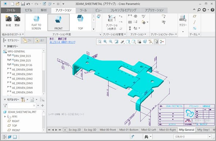This screenshot has height=141, width=216.
Task: Open the アノテーションフィーチャー group dropdown
Action: click(164, 34)
